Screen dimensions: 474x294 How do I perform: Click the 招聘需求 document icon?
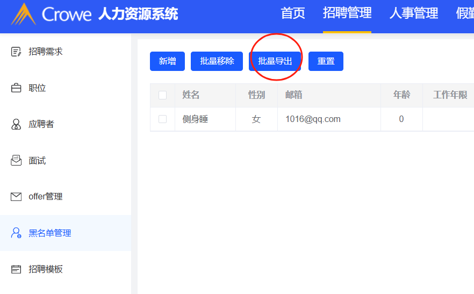pyautogui.click(x=16, y=52)
